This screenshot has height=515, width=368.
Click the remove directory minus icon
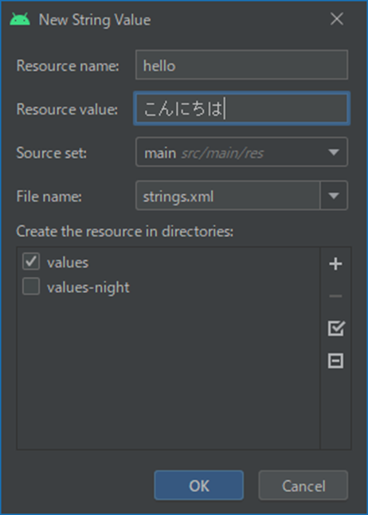point(335,296)
